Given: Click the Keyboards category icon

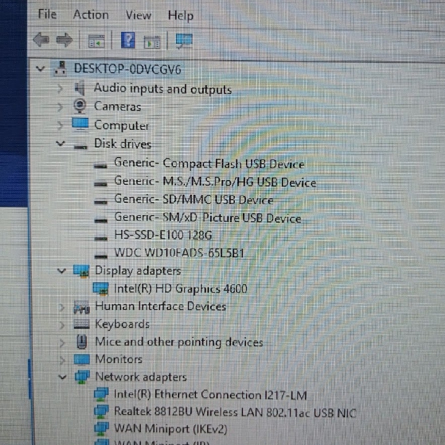Looking at the screenshot, I should [82, 324].
